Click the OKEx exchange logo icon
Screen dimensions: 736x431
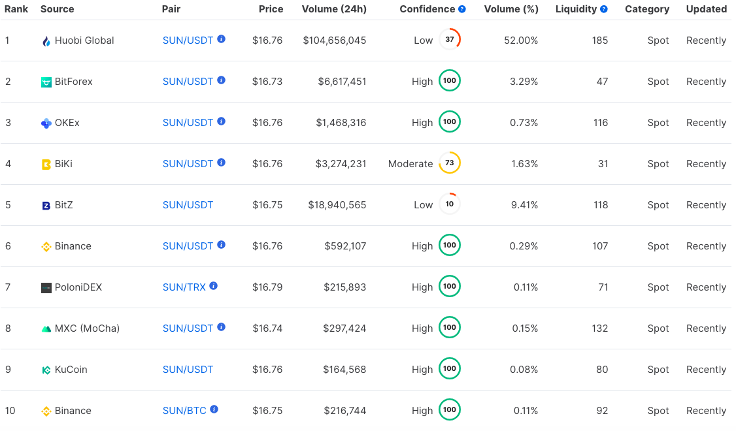point(46,123)
